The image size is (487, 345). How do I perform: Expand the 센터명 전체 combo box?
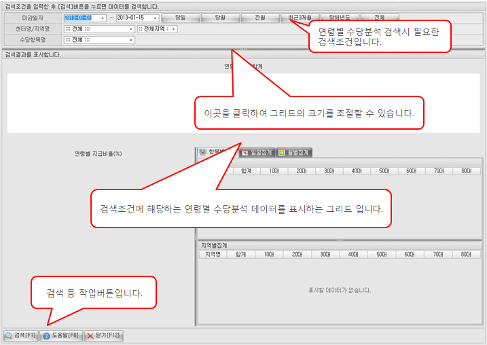coord(130,29)
